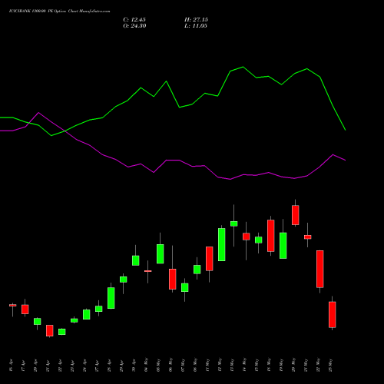Select the red candlestick above 06 May
Screen dimensions: 384x384
pos(173,279)
